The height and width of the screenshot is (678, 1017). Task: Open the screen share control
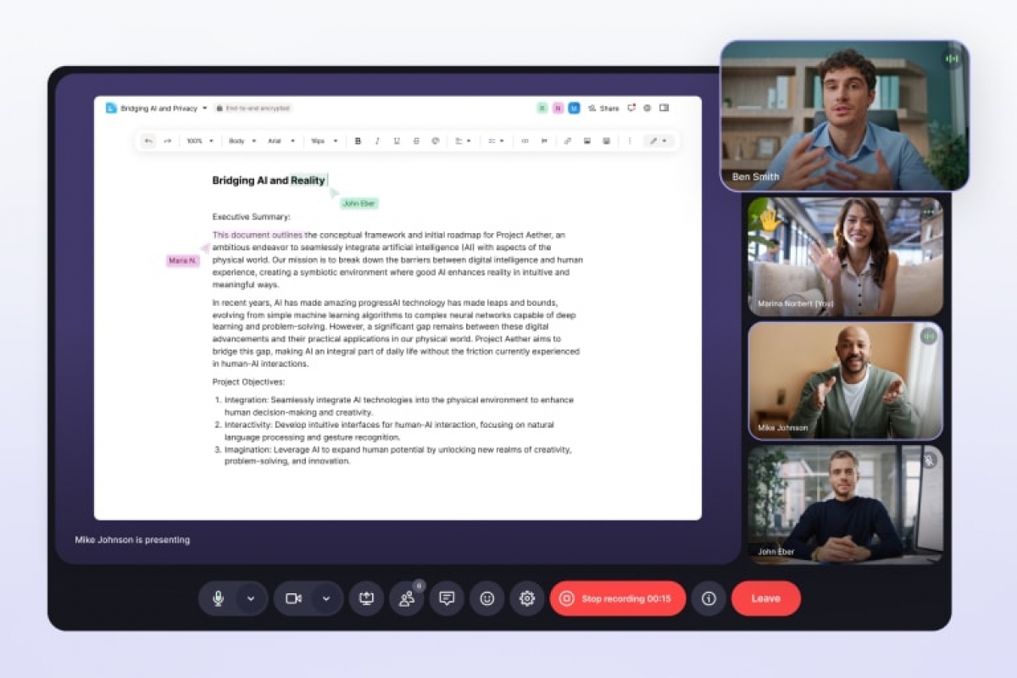tap(366, 598)
